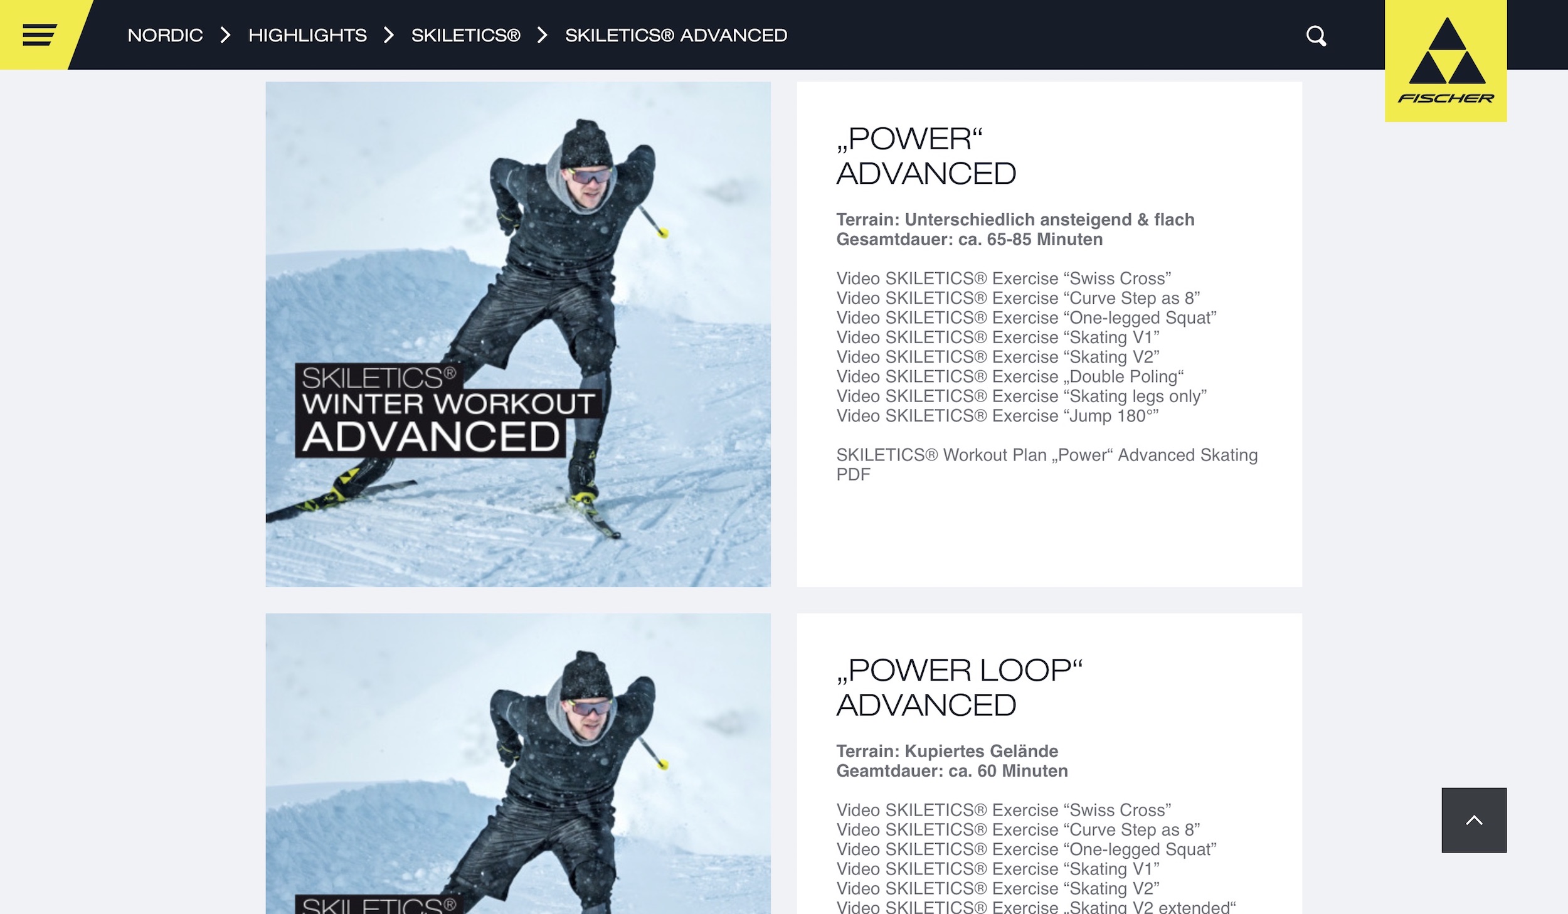The image size is (1568, 914).
Task: Click chevron after SKILETICS® breadcrumb
Action: pos(543,35)
